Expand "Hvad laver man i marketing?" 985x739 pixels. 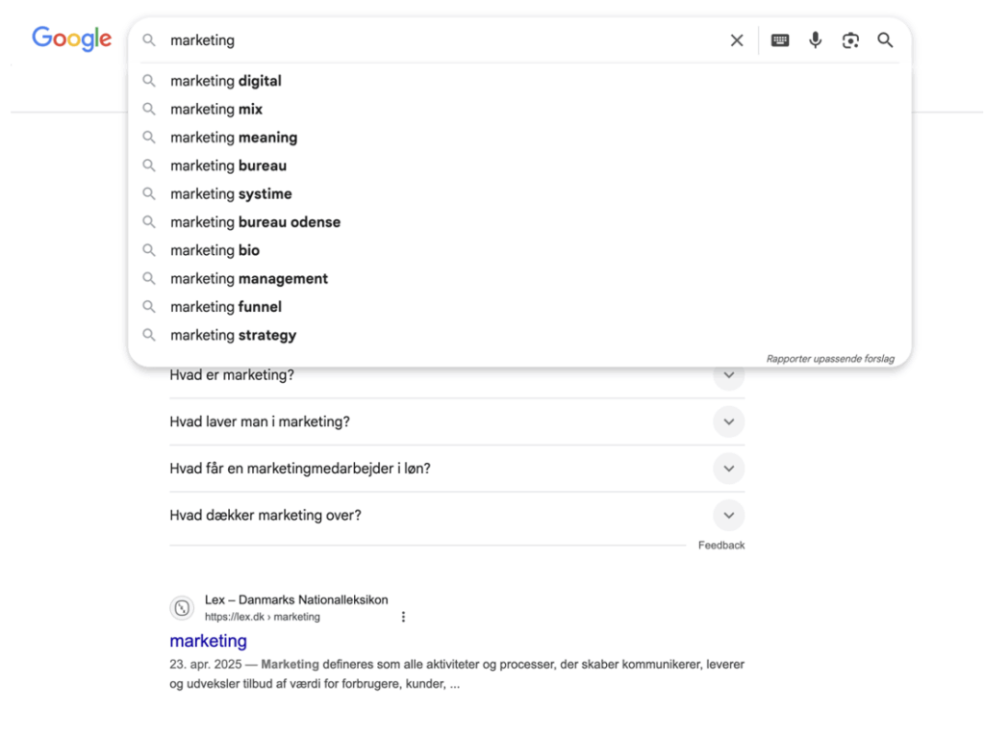point(728,421)
